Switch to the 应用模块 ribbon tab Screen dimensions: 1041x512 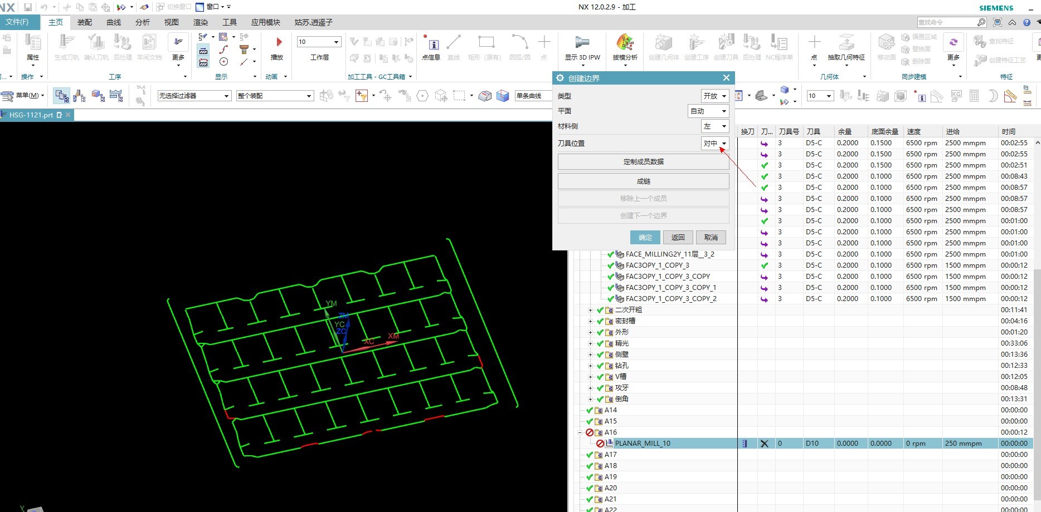pyautogui.click(x=265, y=22)
